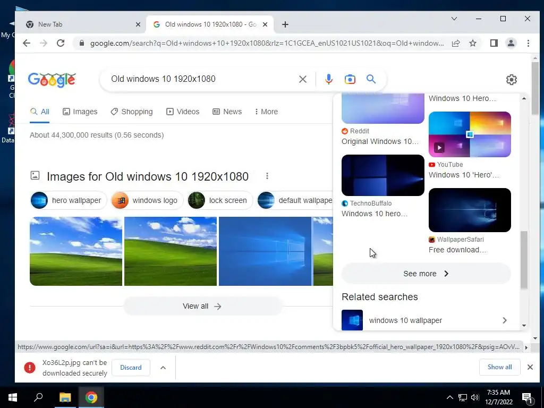This screenshot has width=544, height=408.
Task: Open File Explorer from taskbar
Action: (x=65, y=397)
